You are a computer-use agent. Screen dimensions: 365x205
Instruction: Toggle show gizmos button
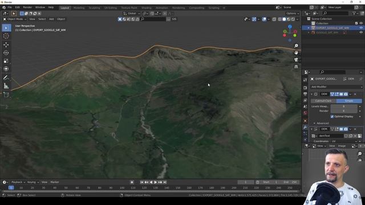click(254, 19)
